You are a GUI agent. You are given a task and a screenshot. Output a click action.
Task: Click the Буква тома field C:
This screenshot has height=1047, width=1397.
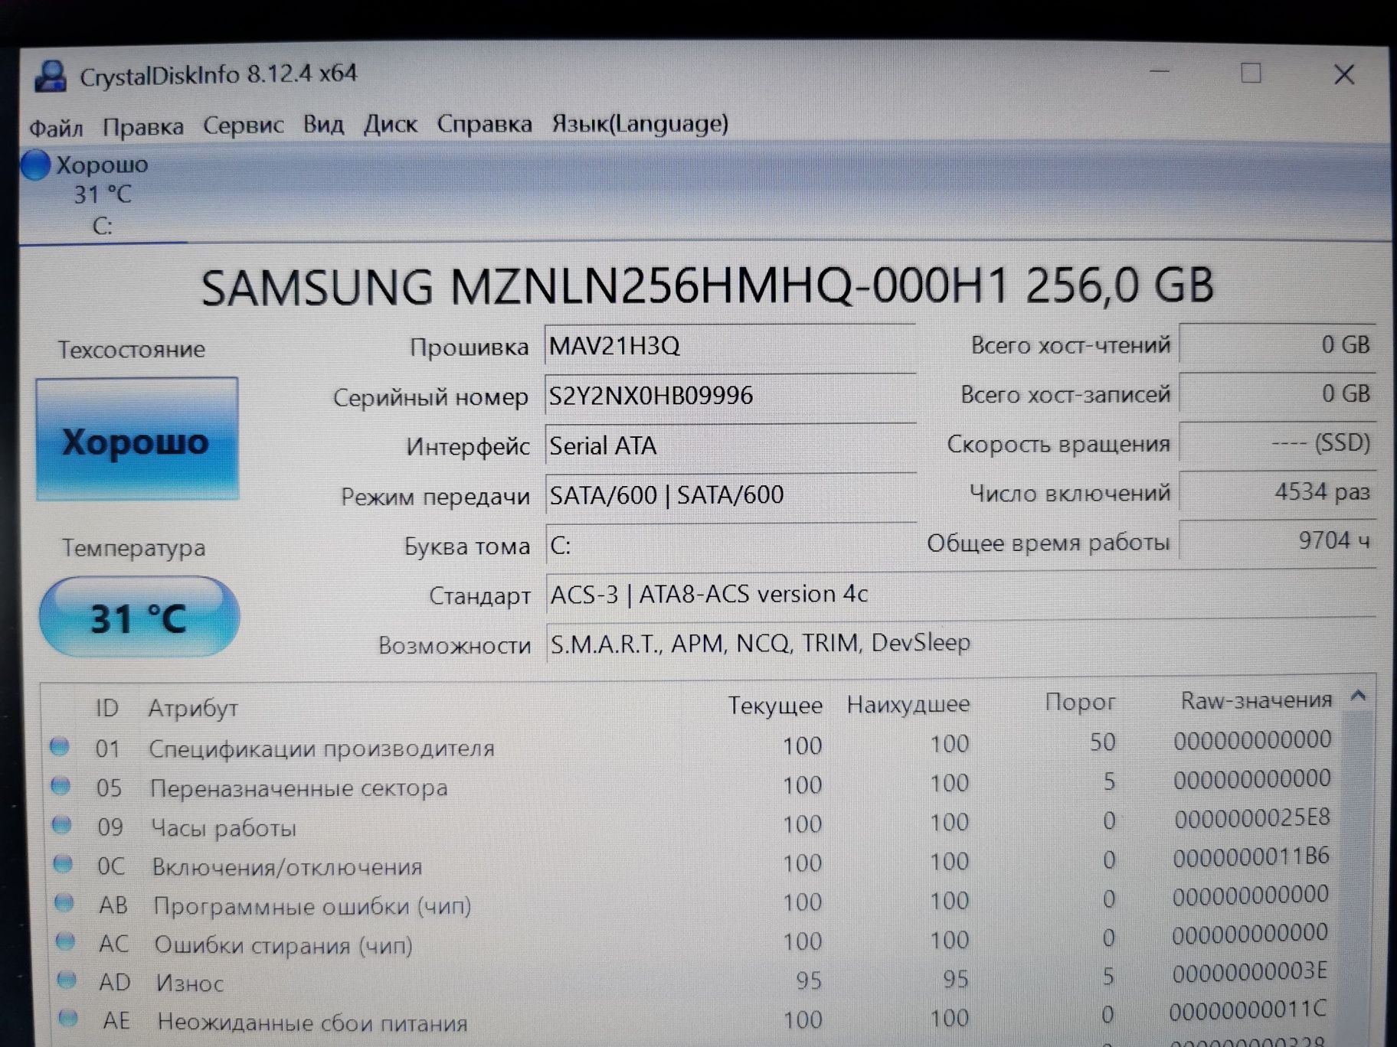731,545
